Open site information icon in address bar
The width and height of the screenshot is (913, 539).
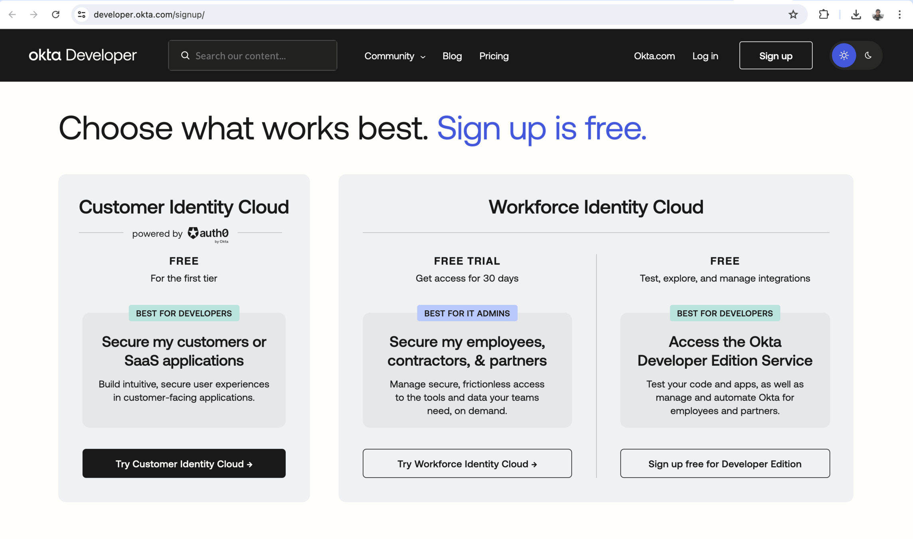pyautogui.click(x=82, y=15)
